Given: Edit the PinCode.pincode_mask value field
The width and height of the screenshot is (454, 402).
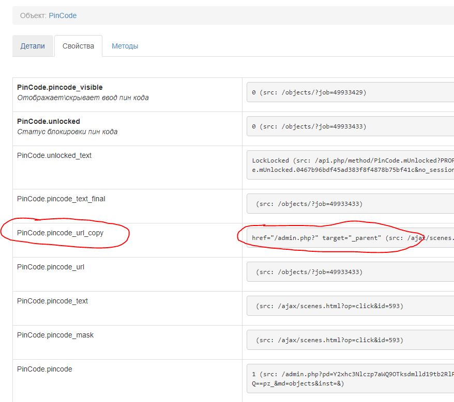Looking at the screenshot, I should (x=350, y=340).
